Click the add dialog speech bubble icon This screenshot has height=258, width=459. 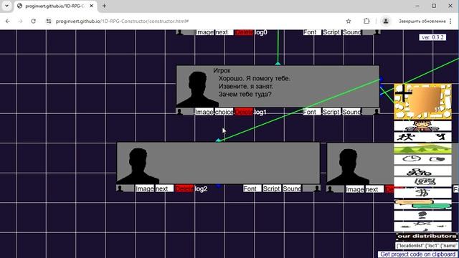[x=422, y=101]
